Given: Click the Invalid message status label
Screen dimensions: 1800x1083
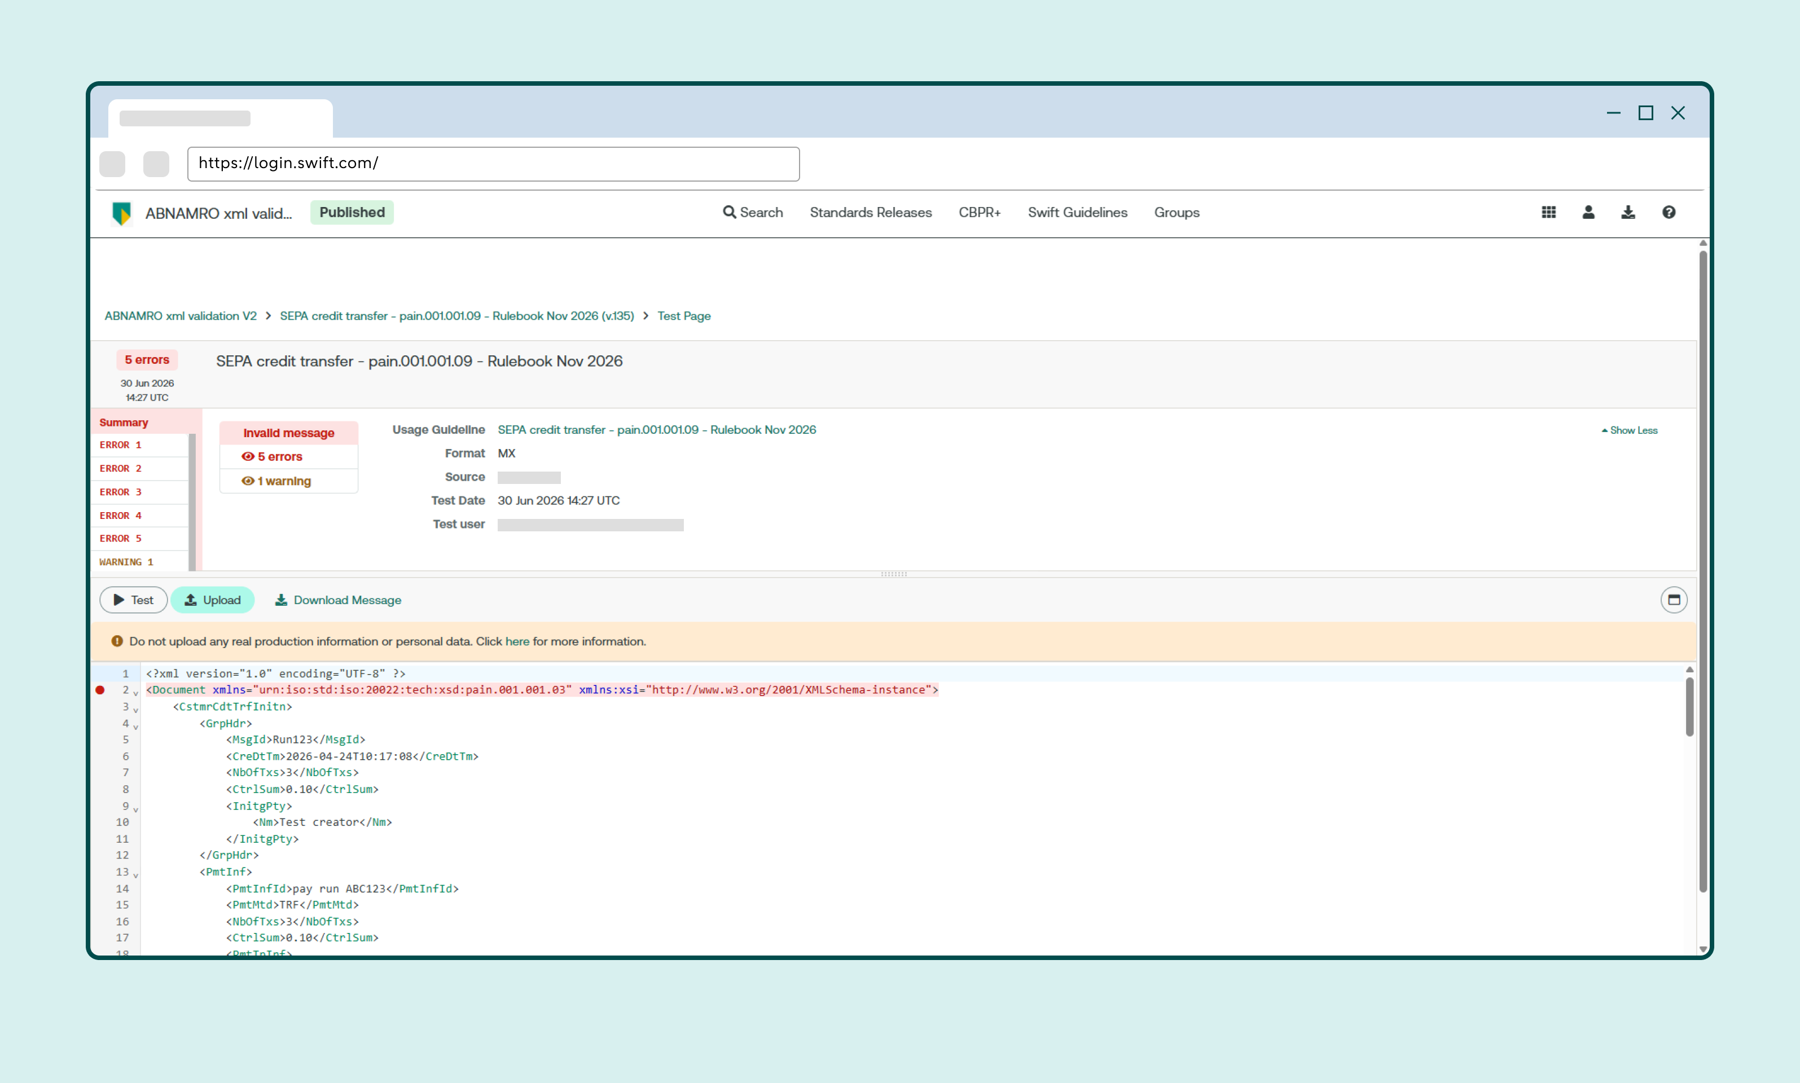Looking at the screenshot, I should coord(288,433).
